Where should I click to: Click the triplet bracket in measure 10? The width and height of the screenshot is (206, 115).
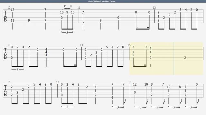pyautogui.click(x=67, y=32)
